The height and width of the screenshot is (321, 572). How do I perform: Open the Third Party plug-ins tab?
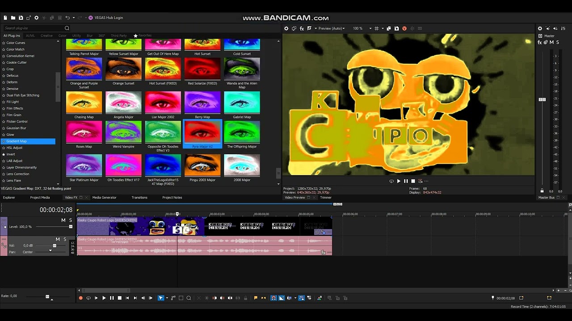click(118, 36)
